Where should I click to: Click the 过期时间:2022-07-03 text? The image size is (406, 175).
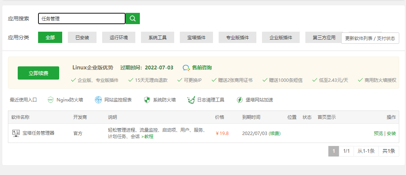coord(147,68)
